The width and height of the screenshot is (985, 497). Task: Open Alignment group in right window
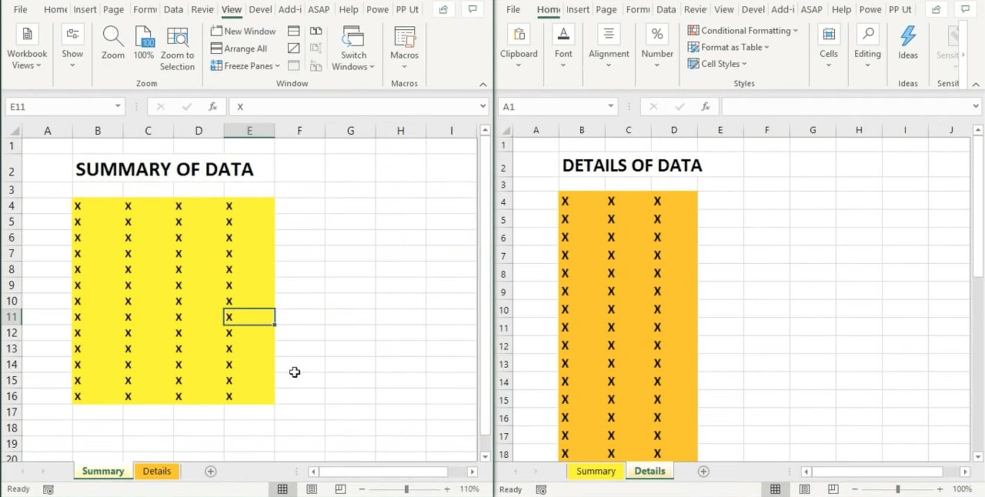(609, 47)
